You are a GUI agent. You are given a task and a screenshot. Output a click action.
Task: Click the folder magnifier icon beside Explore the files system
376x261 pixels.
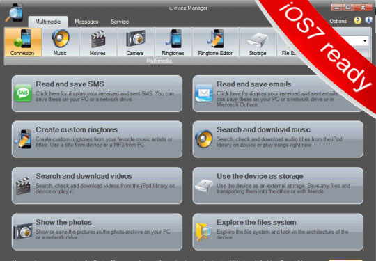point(204,231)
